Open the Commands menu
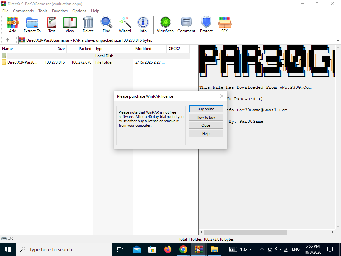 pyautogui.click(x=23, y=11)
